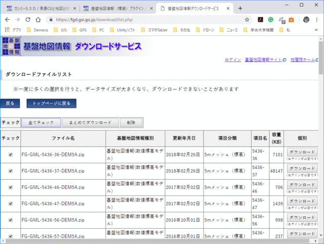Uncheck FG-GML-5436-57-DEM5A.zip checkbox
Image resolution: width=324 pixels, height=244 pixels.
[11, 236]
